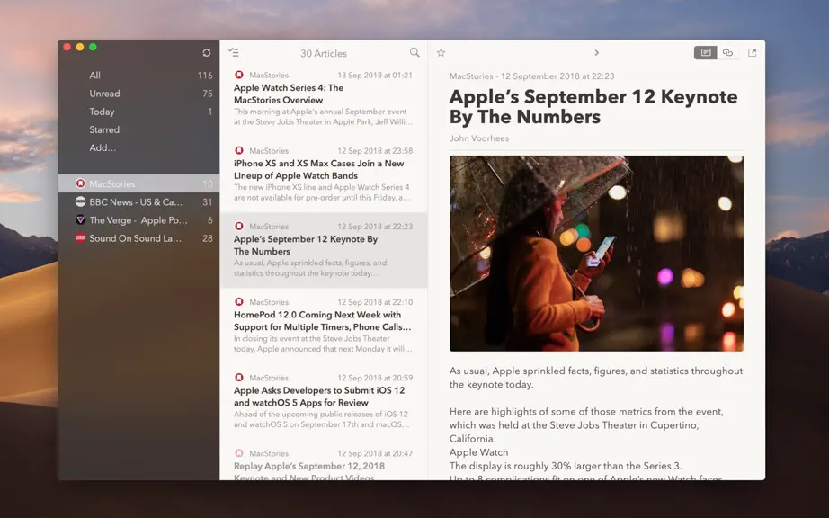This screenshot has width=829, height=518.
Task: Select the MacStories feed in the sidebar
Action: pos(138,183)
